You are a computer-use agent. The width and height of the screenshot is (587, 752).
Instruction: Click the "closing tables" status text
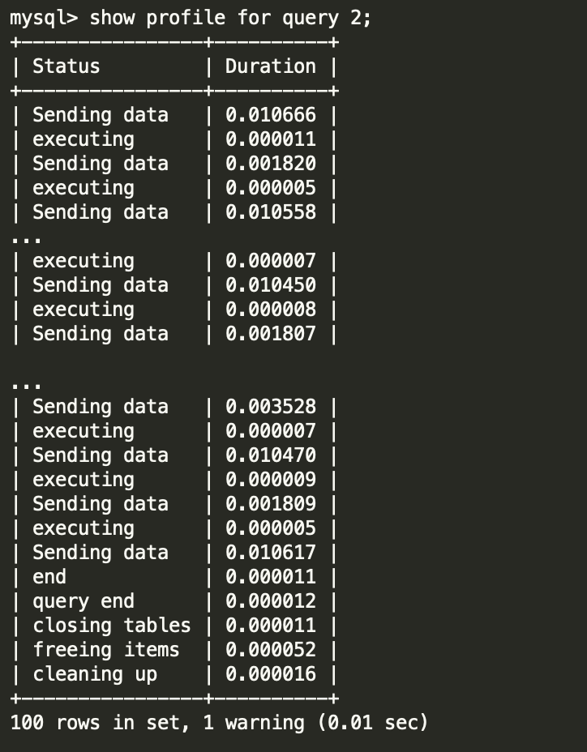pos(111,626)
